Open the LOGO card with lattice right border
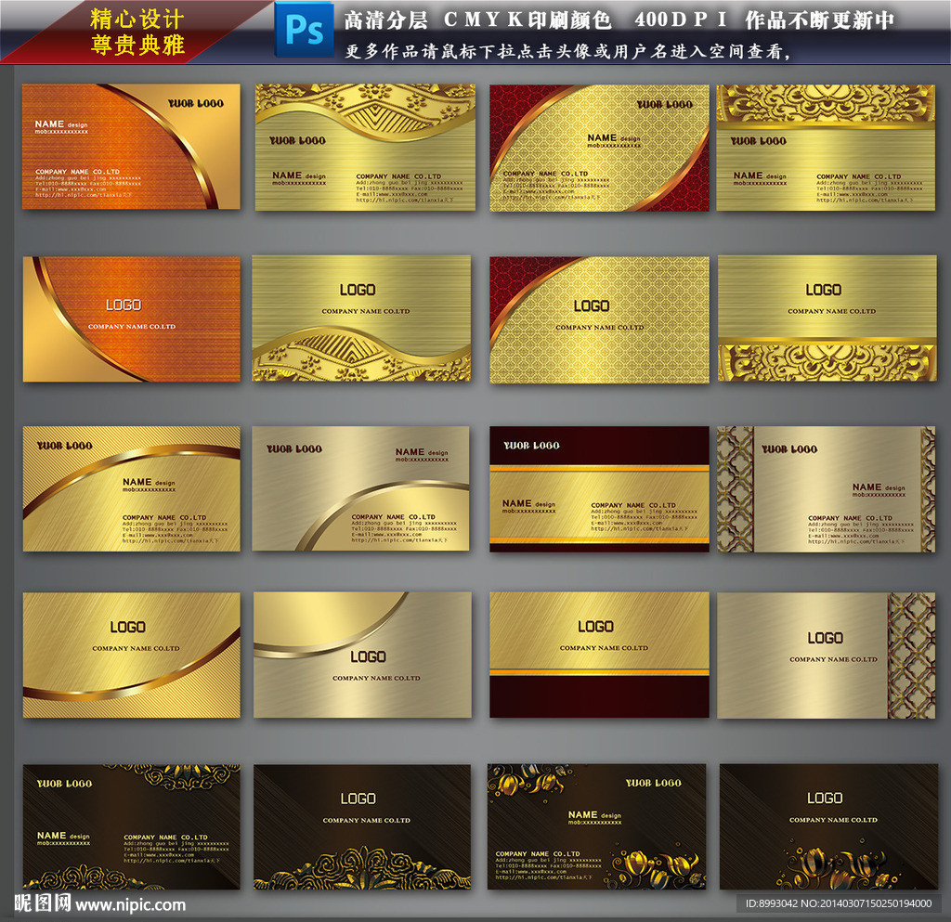Screen dimensions: 951x922 tap(826, 655)
